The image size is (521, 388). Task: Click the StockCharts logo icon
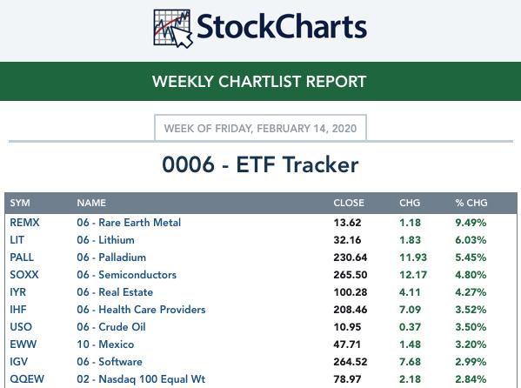pyautogui.click(x=173, y=29)
